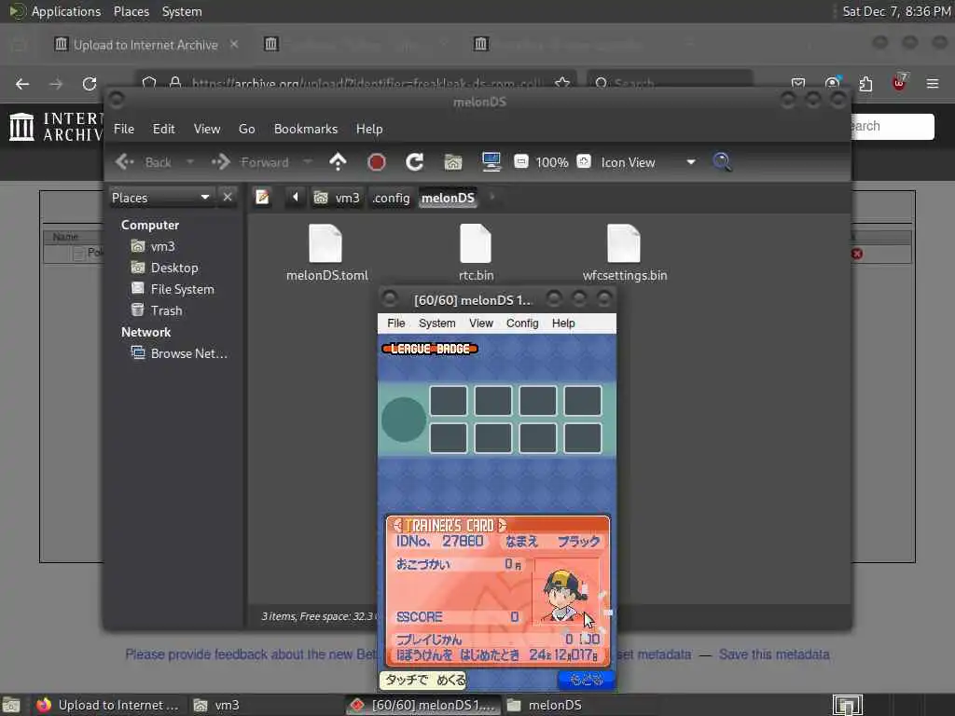Open the browser hamburger menu
This screenshot has height=716, width=955.
click(x=932, y=83)
